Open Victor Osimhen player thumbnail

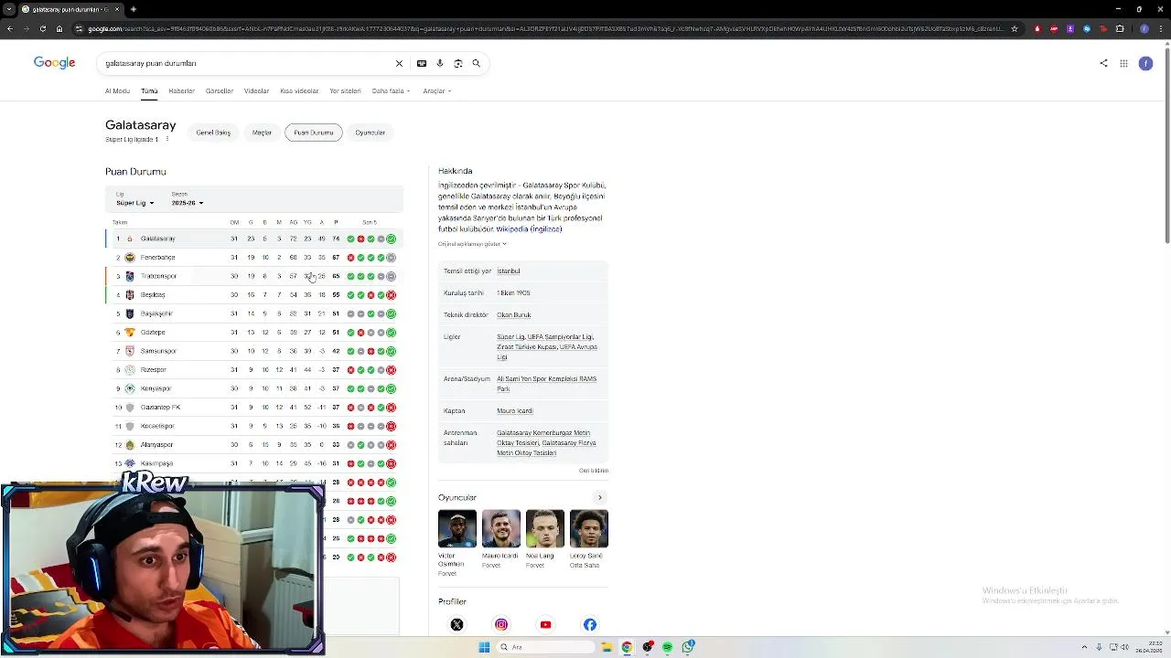point(457,529)
